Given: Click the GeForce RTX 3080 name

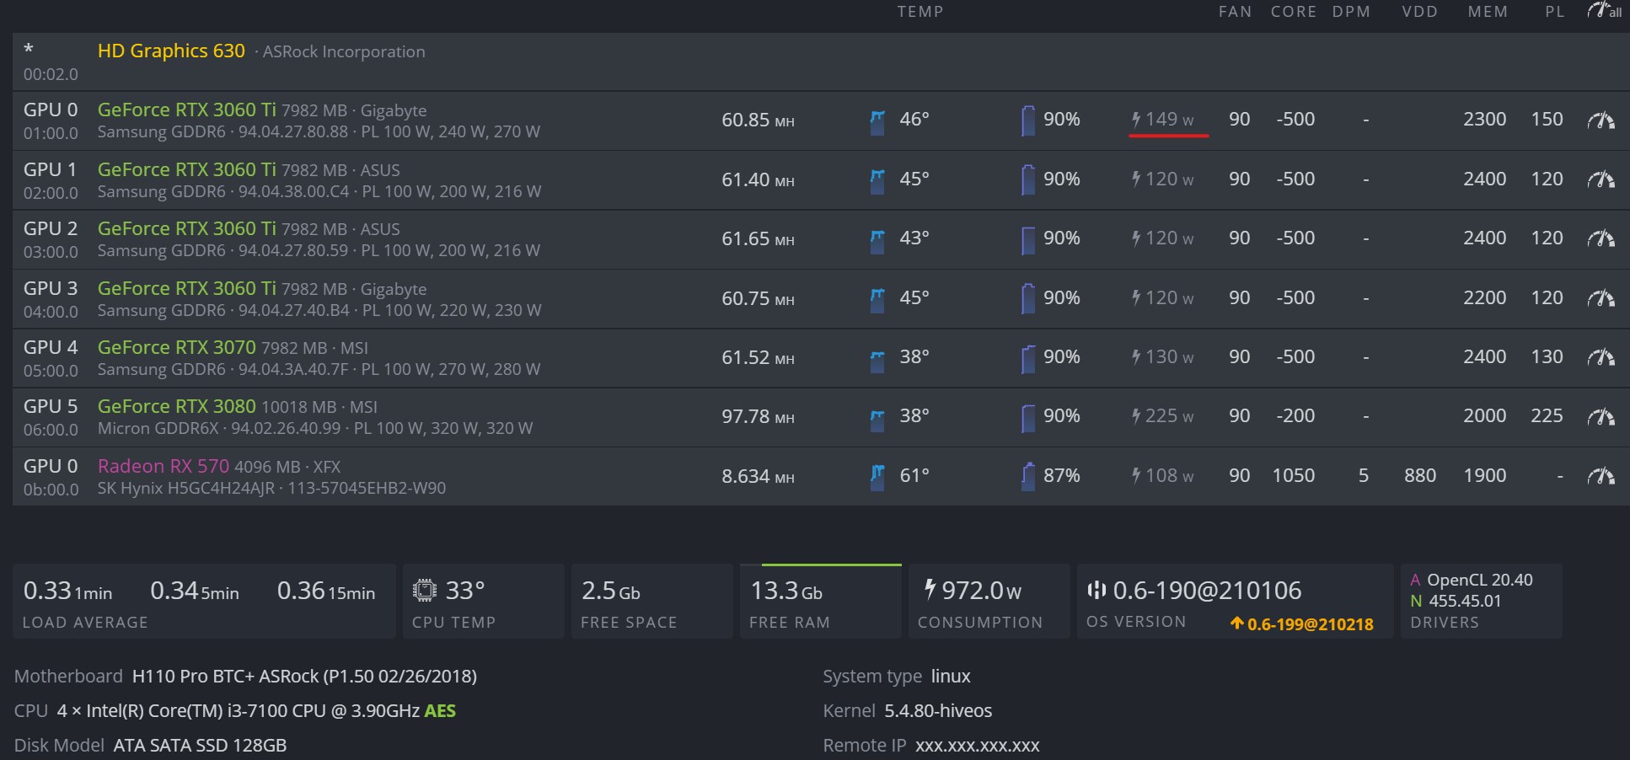Looking at the screenshot, I should click(177, 406).
